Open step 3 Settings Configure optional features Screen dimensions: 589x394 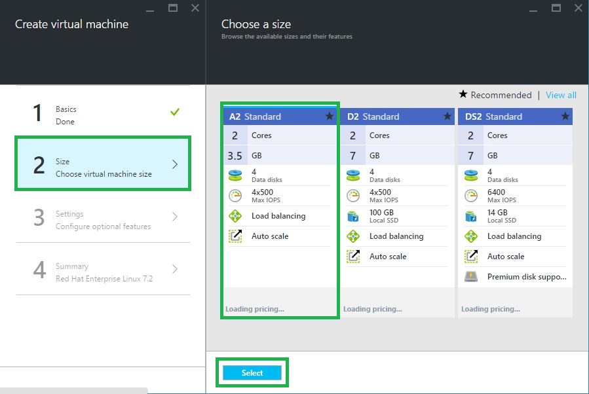pyautogui.click(x=103, y=217)
